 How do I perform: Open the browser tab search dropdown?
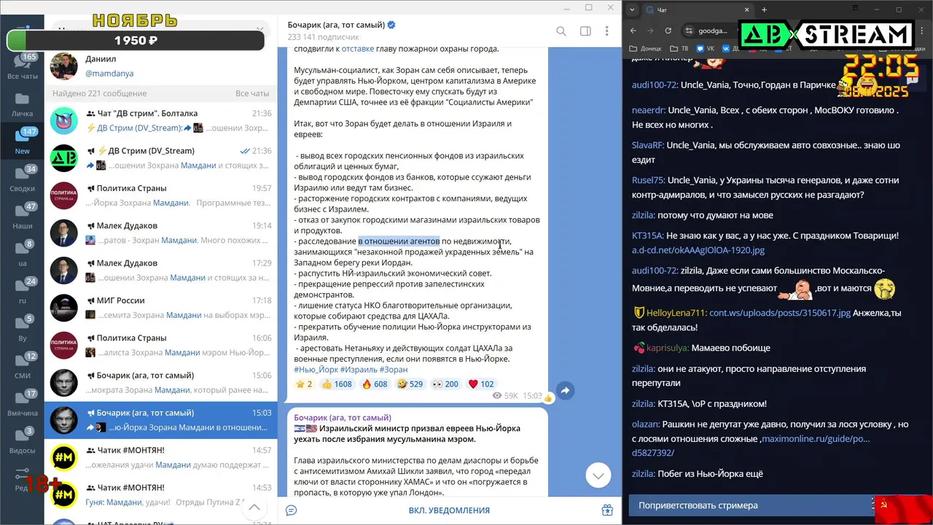[x=631, y=9]
